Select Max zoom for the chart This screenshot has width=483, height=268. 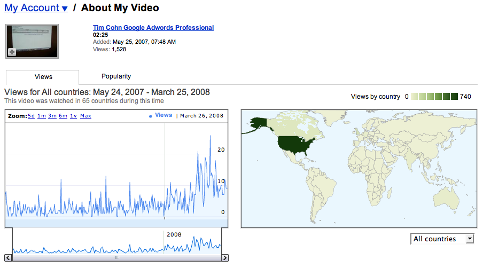tap(85, 116)
